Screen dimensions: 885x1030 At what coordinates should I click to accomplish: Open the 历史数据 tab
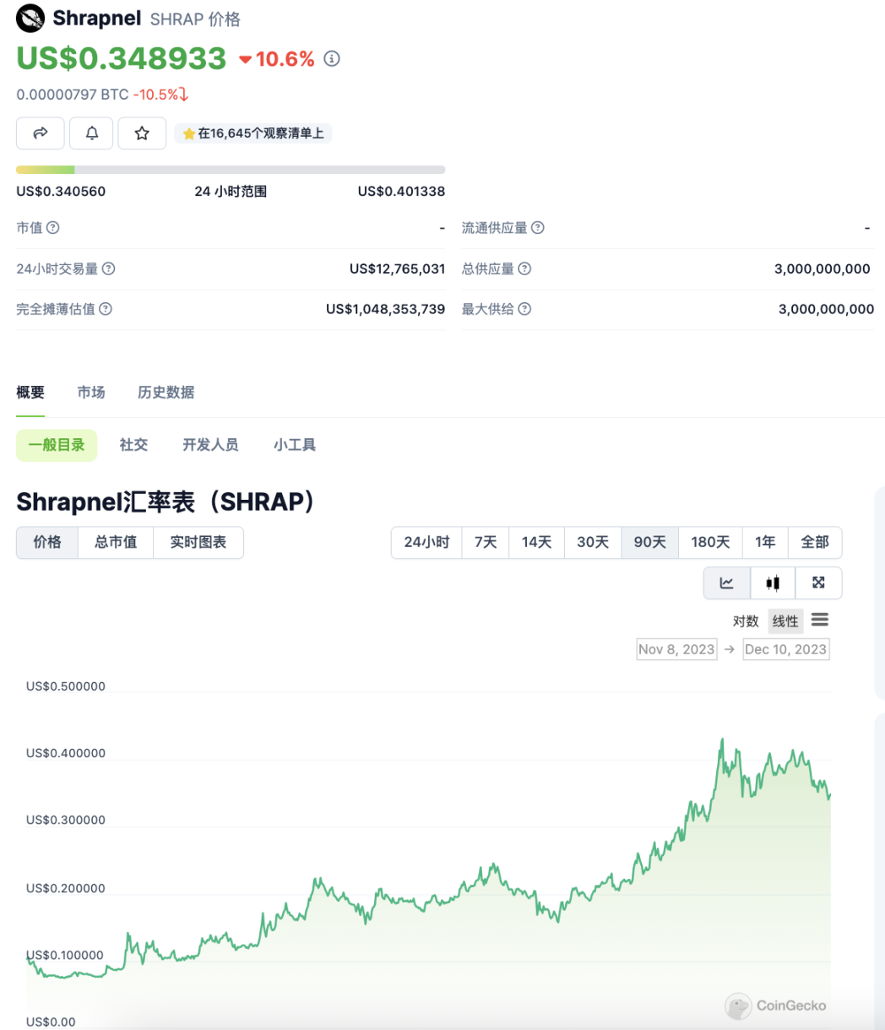coord(166,392)
